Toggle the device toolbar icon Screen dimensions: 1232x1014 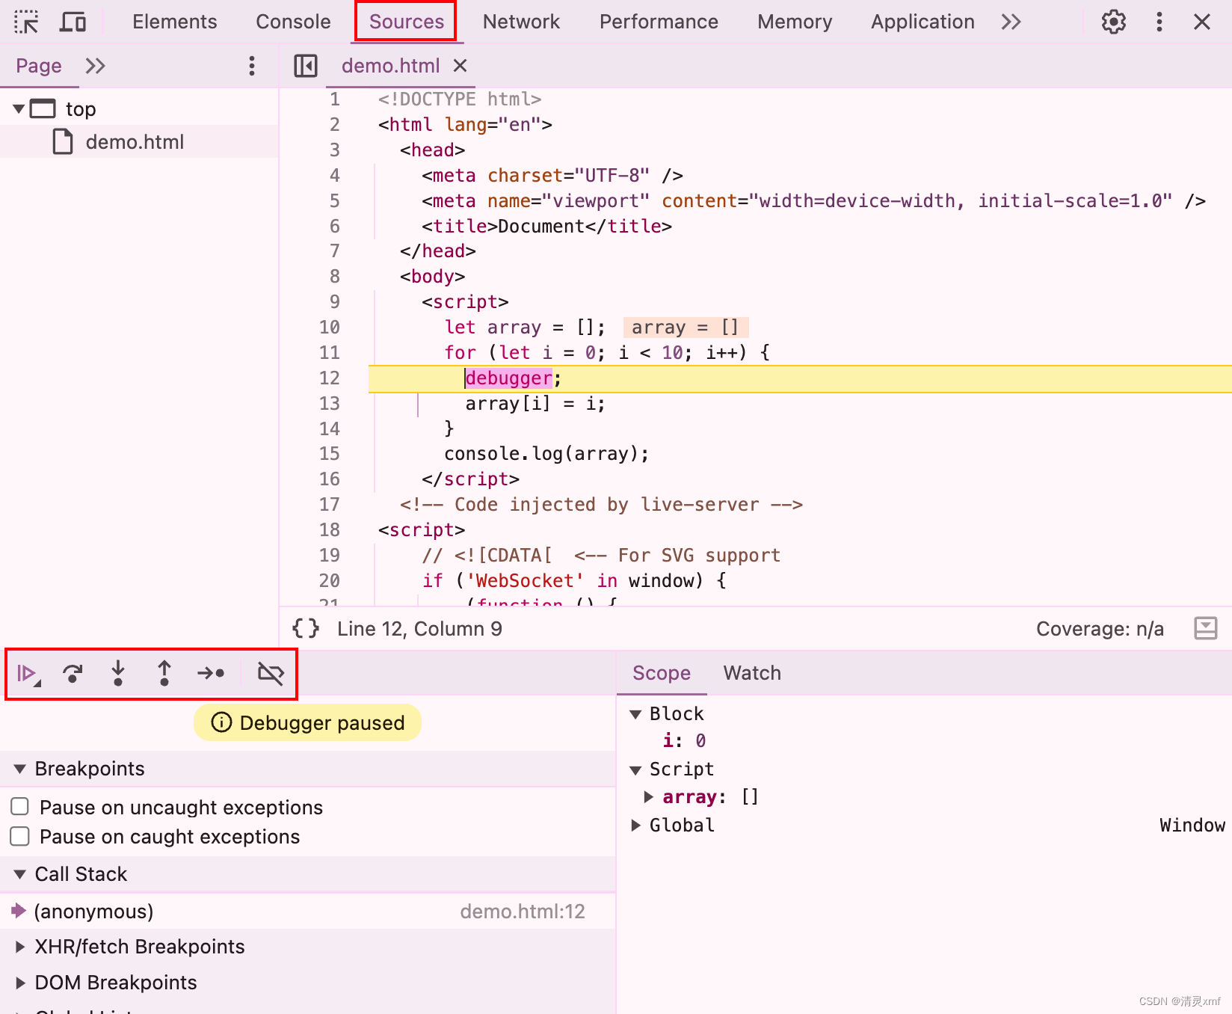coord(73,22)
